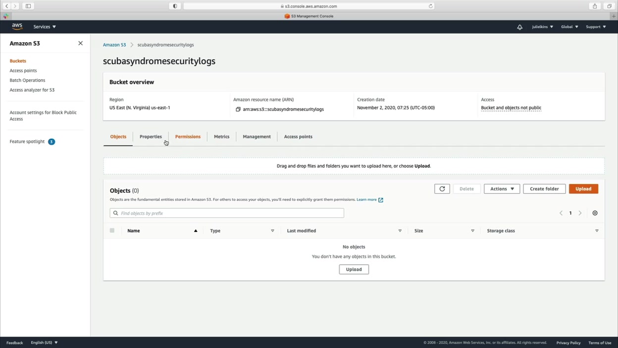Click the Feature spotlight badge showing 3
Screen dimensions: 618x348
click(x=51, y=142)
